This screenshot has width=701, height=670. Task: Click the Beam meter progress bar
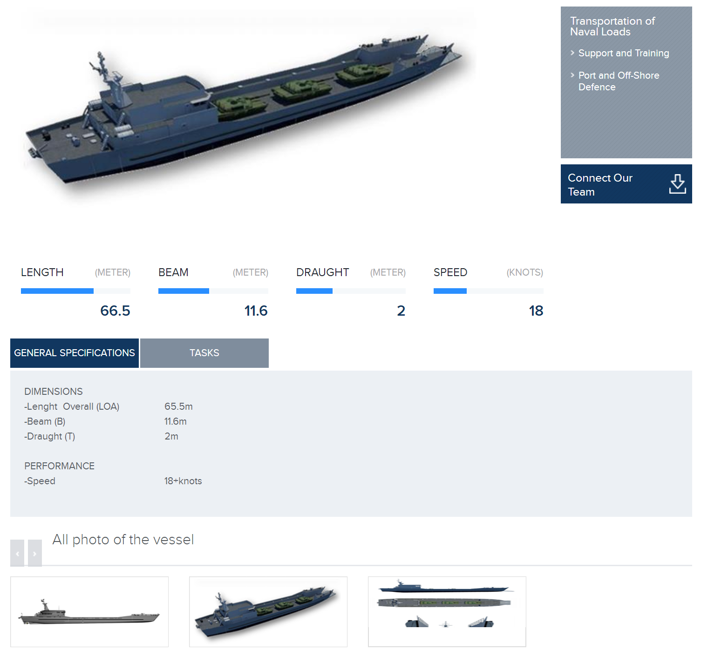[x=213, y=291]
